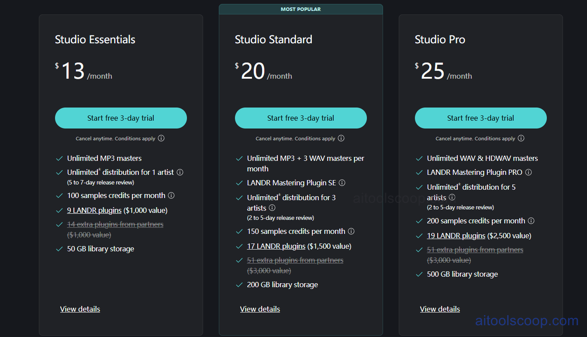The height and width of the screenshot is (337, 587).
Task: Click checkmark beside 9 LANDR plugins
Action: point(59,210)
